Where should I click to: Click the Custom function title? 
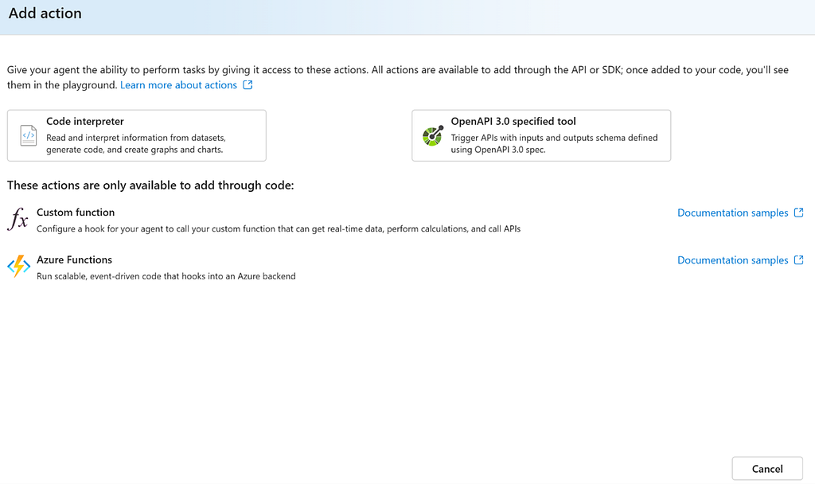76,212
